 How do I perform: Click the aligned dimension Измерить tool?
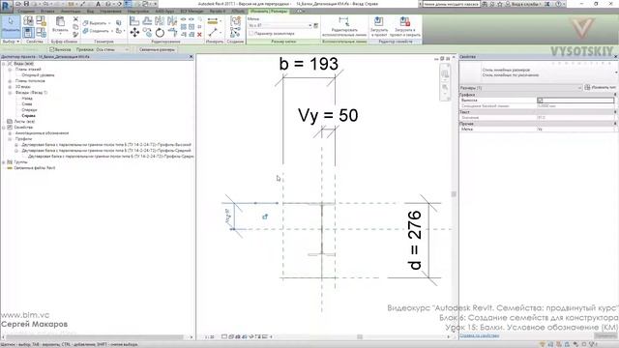(213, 21)
